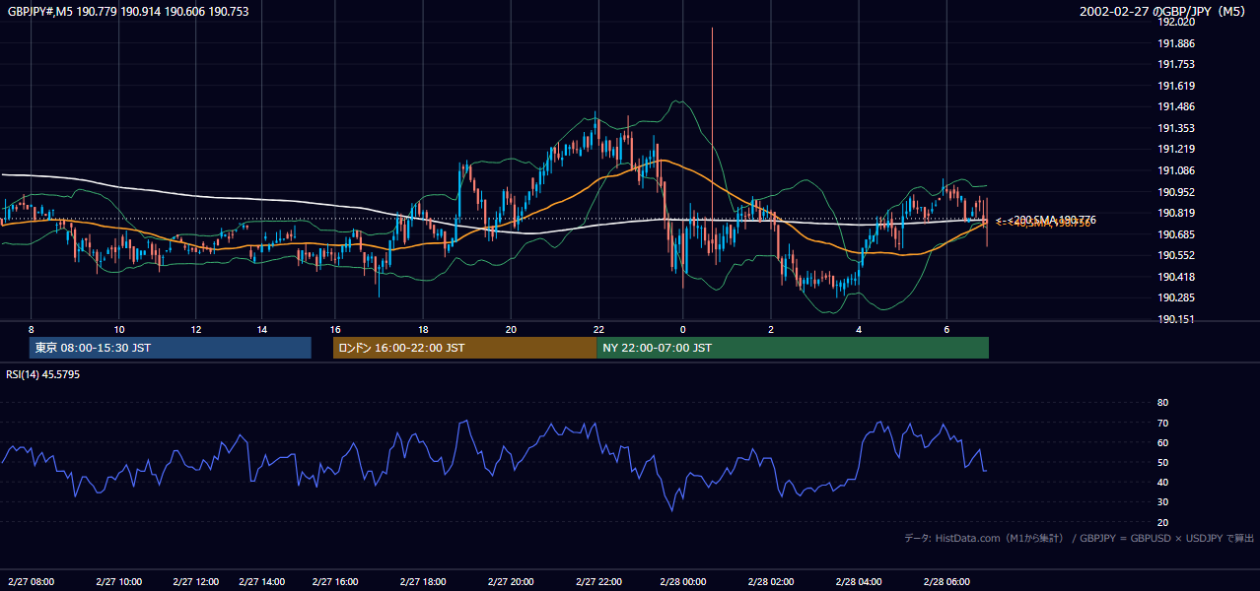Click hour 14 on the price chart time axis
The image size is (1260, 591).
pyautogui.click(x=262, y=329)
